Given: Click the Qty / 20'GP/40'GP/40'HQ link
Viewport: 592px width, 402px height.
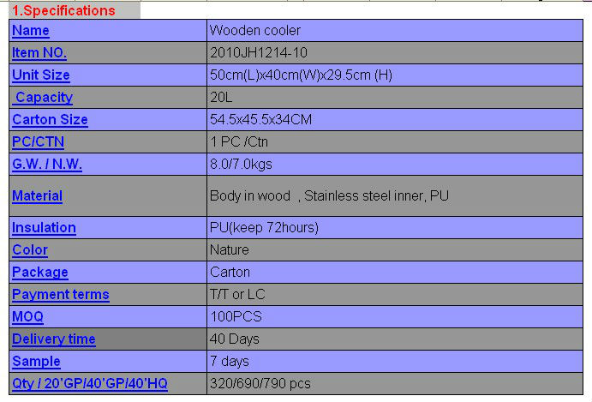Looking at the screenshot, I should [x=90, y=384].
